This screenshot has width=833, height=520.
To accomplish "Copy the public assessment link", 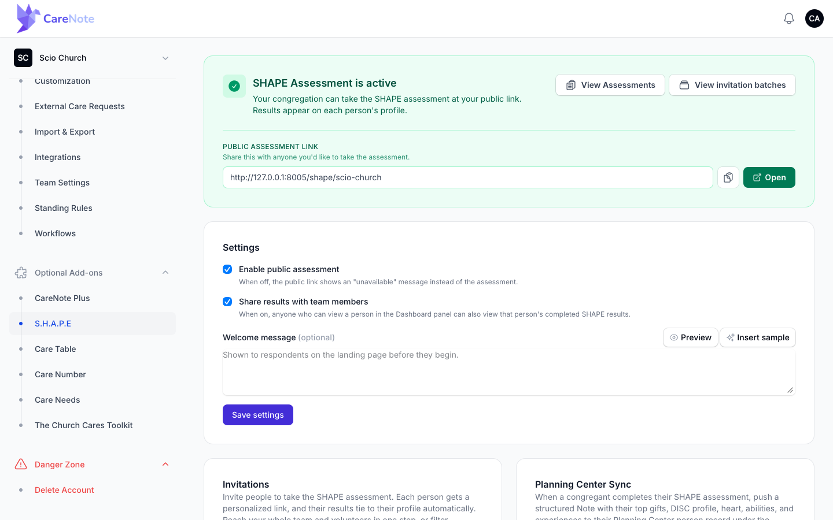I will pyautogui.click(x=728, y=177).
